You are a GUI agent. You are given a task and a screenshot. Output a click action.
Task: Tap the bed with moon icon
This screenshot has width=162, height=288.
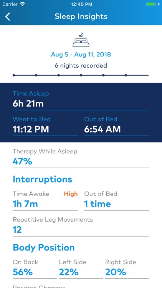click(x=81, y=40)
